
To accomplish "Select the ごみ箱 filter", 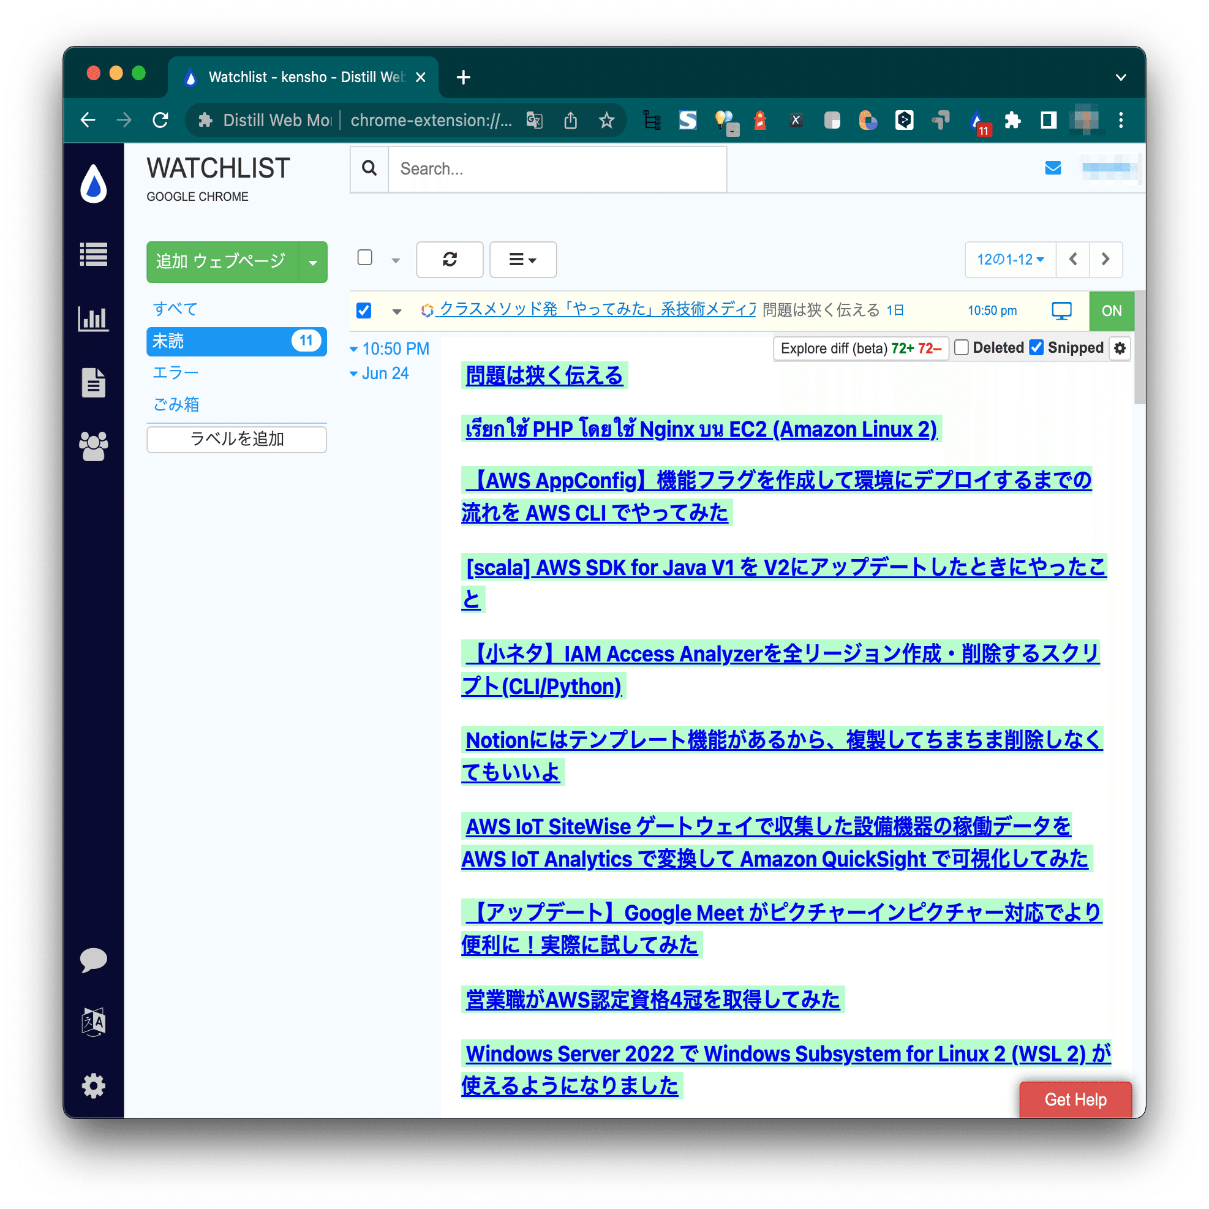I will click(176, 404).
